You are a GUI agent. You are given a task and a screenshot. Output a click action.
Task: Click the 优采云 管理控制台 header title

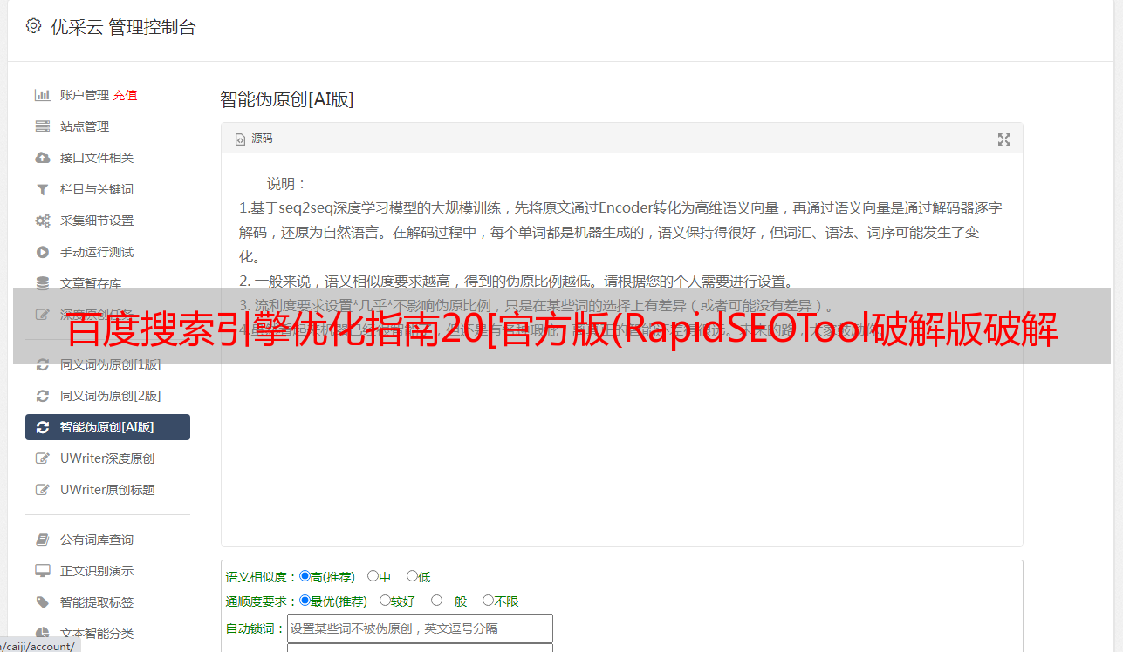[123, 27]
